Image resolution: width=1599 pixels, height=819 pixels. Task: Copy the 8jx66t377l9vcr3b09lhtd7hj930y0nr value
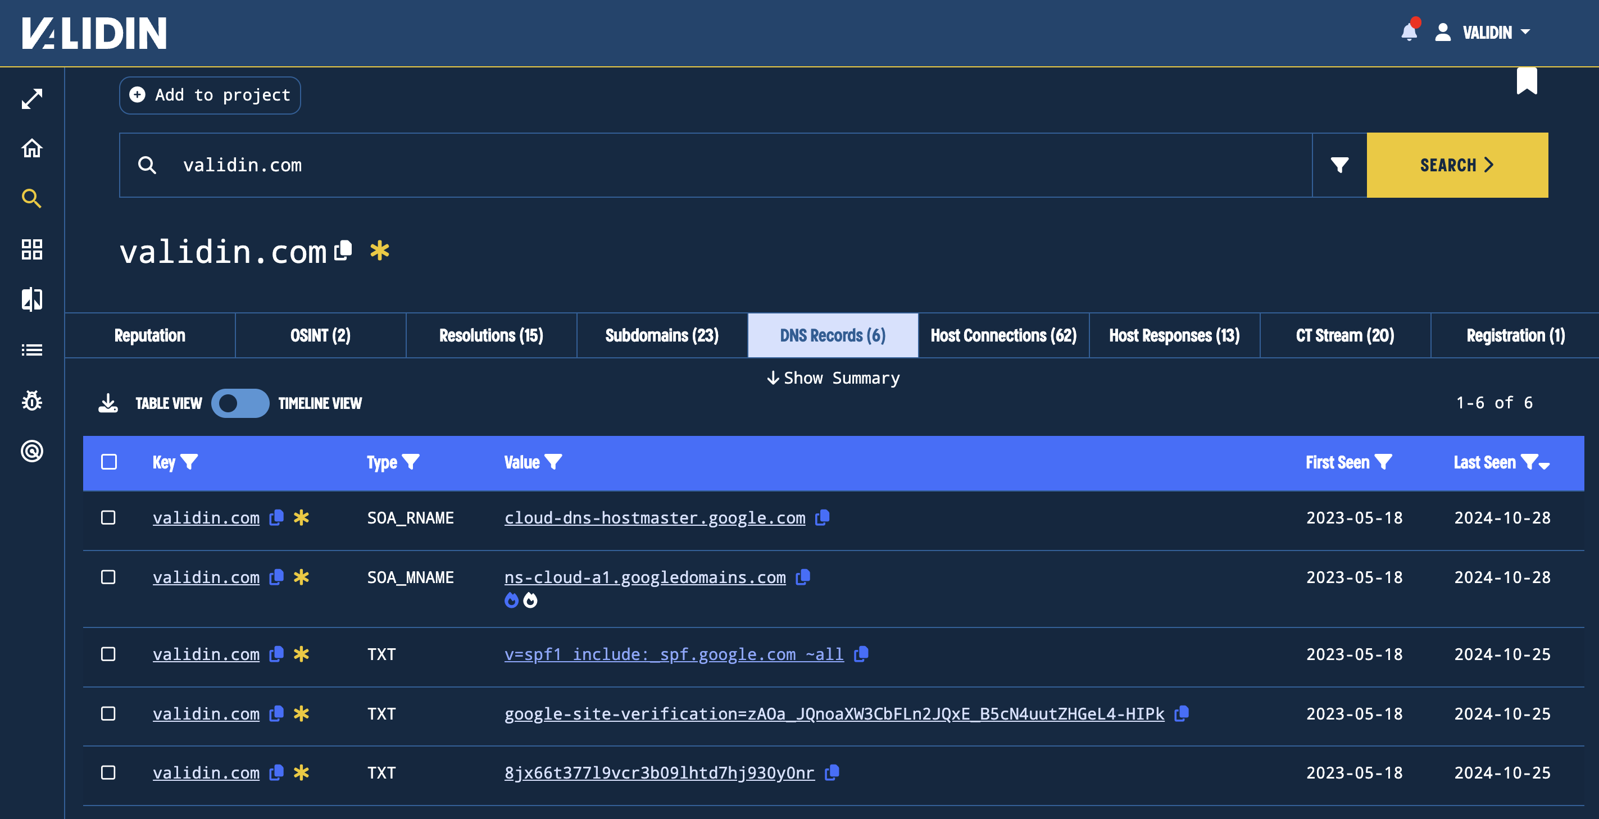[832, 772]
